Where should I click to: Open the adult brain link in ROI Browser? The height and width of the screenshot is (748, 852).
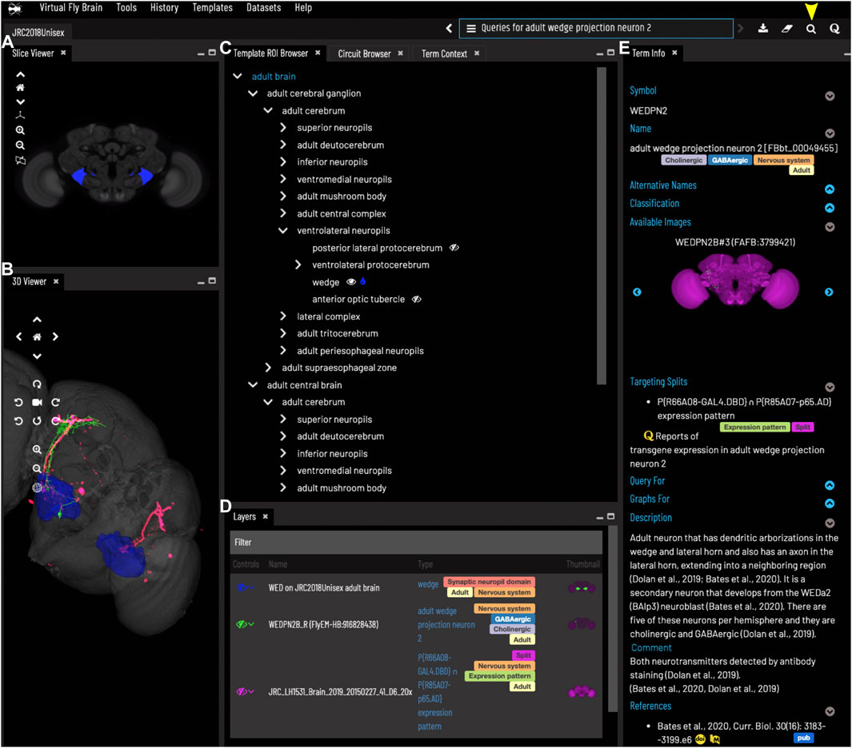[274, 77]
